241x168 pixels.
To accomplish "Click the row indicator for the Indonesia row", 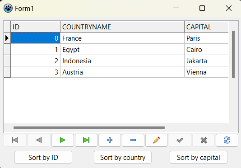I will click(7, 61).
